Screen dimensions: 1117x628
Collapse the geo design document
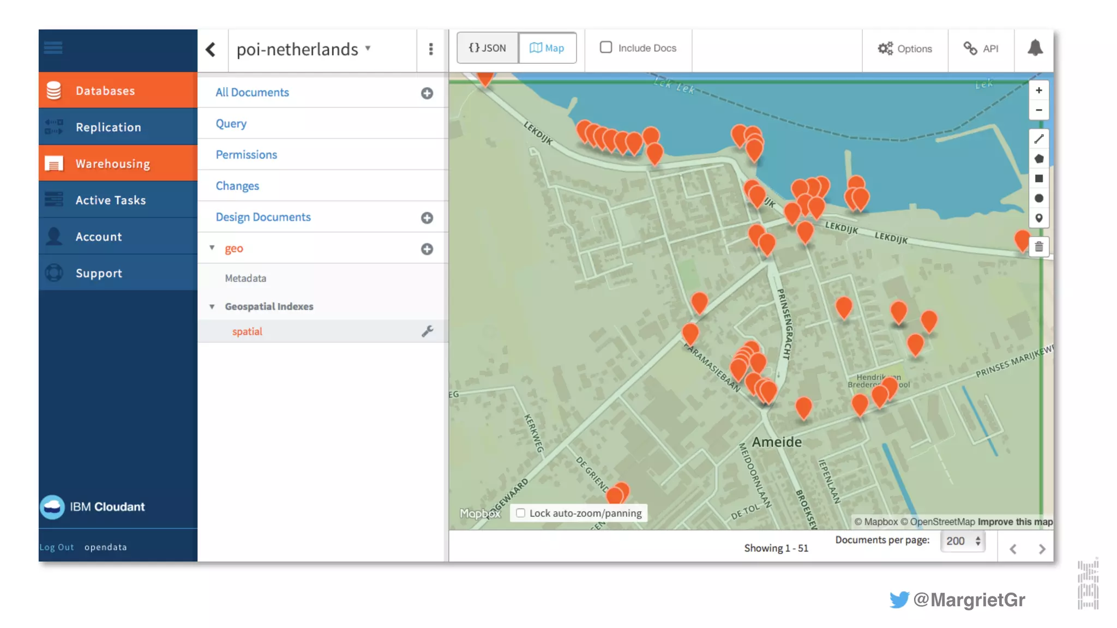tap(212, 248)
